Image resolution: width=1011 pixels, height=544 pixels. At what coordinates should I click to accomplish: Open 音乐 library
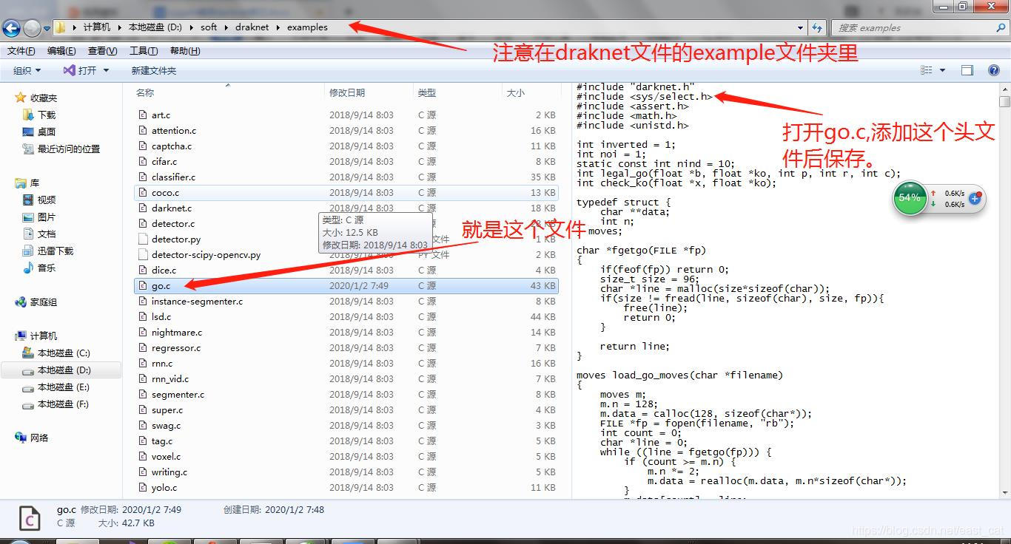click(x=47, y=268)
